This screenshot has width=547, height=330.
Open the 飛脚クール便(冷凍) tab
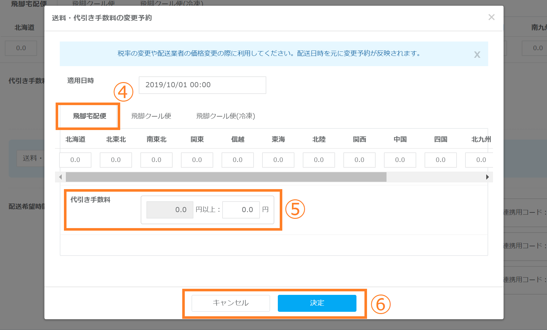225,116
